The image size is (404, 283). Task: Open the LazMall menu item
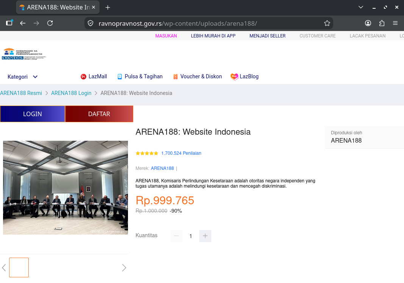pos(94,76)
